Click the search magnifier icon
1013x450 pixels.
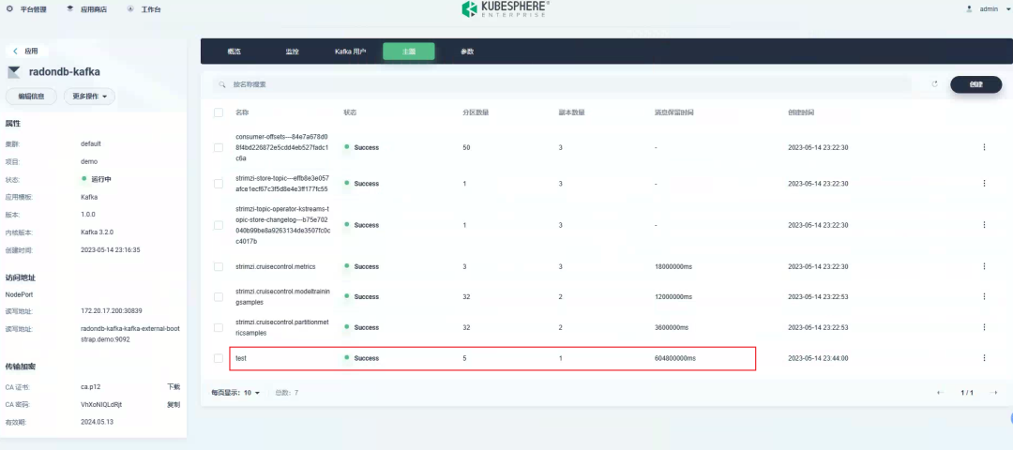(x=221, y=84)
